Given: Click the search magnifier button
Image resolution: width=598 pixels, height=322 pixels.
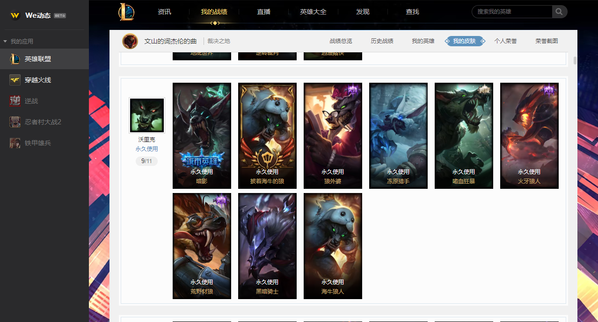Looking at the screenshot, I should click(560, 12).
